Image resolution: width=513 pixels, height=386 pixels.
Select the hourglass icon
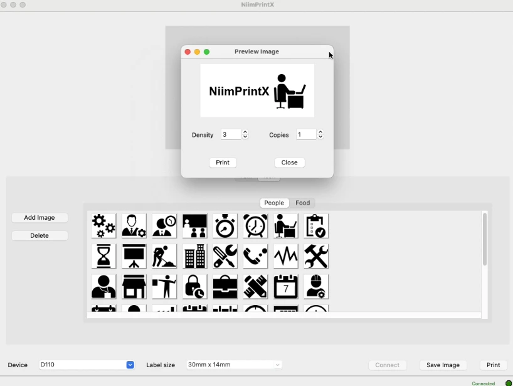coord(103,256)
